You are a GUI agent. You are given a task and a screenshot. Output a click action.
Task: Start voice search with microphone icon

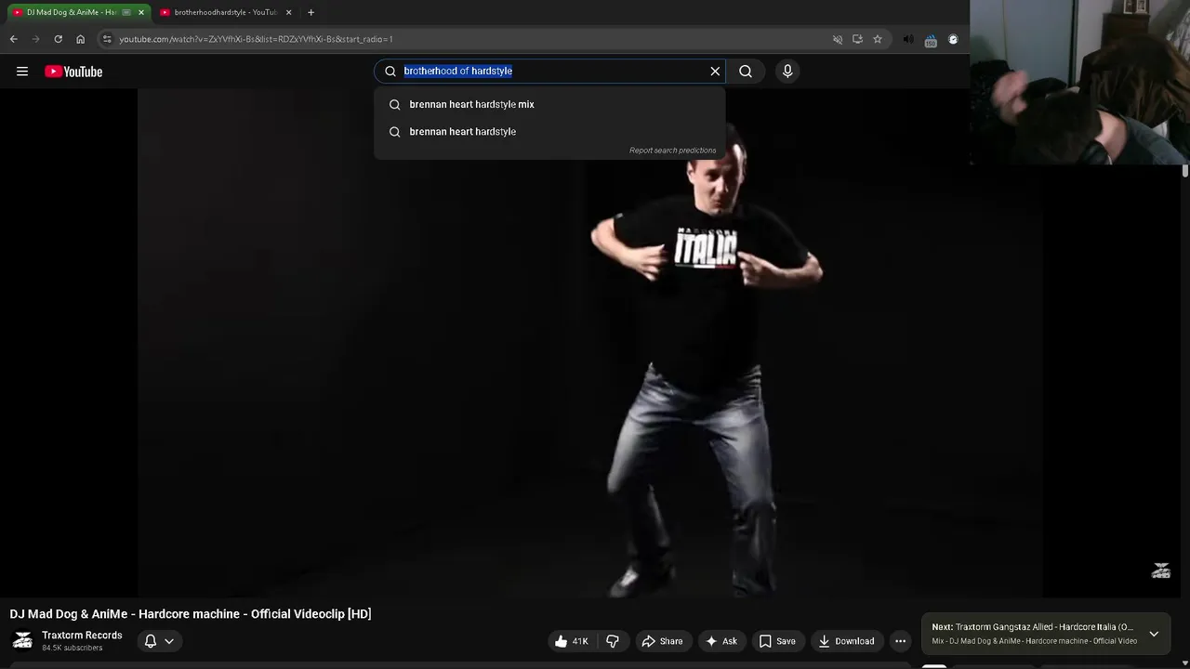[787, 72]
